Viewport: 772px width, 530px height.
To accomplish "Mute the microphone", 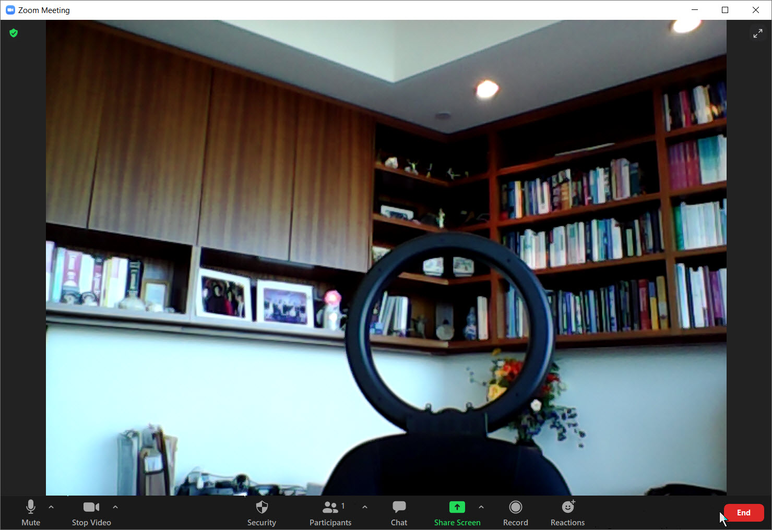I will pos(31,513).
